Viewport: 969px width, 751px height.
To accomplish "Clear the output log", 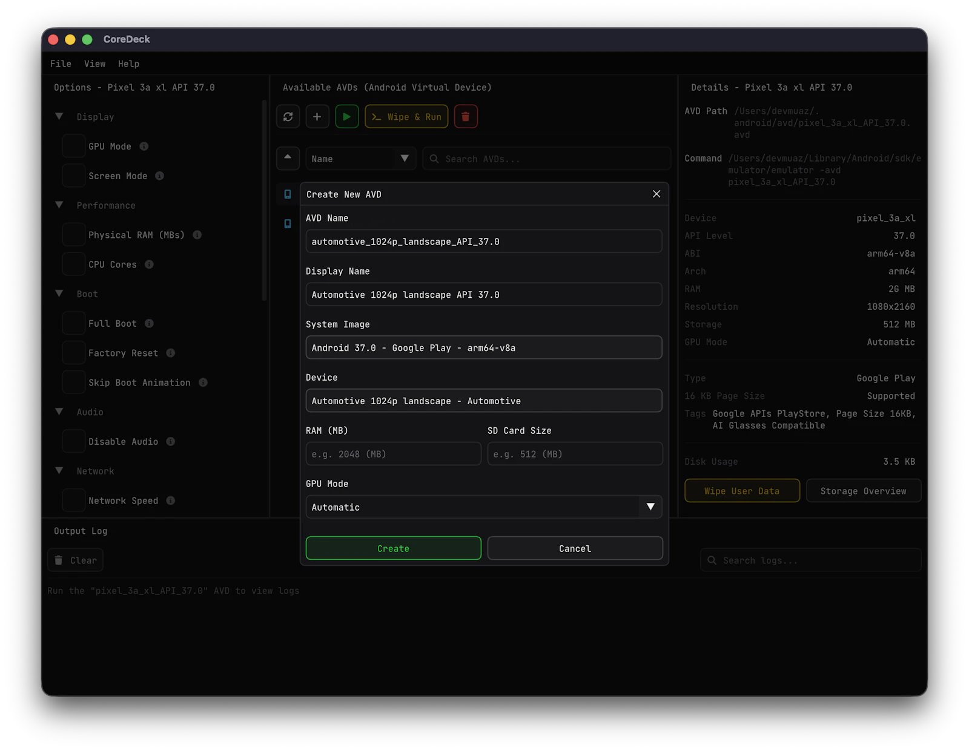I will [x=76, y=560].
